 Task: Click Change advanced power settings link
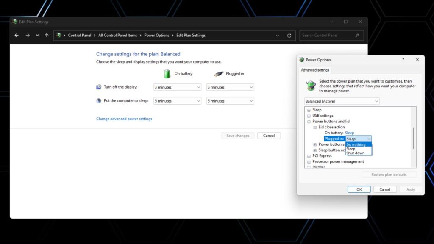(x=124, y=119)
